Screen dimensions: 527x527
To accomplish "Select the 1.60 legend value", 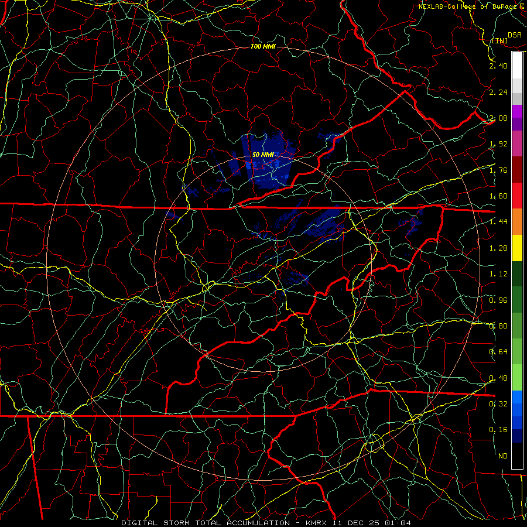I will [x=498, y=196].
